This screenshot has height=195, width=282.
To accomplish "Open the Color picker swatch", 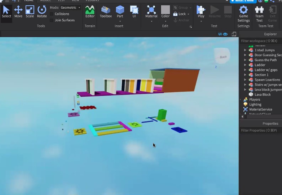I will tap(165, 11).
